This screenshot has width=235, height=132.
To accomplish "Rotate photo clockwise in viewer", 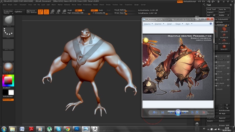I will (197, 113).
